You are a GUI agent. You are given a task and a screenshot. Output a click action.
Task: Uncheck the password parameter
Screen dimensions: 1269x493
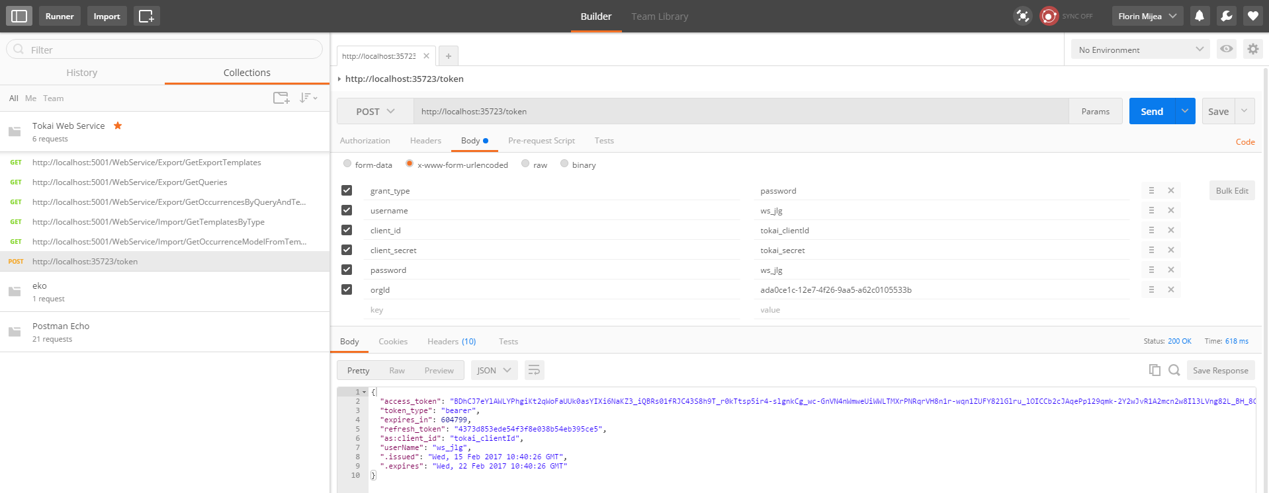click(347, 270)
